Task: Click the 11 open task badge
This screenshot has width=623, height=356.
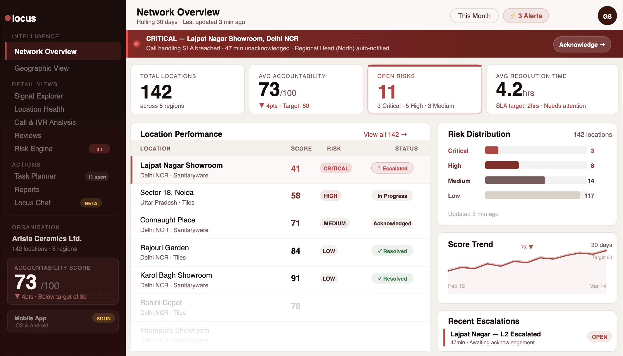Action: coord(97,177)
